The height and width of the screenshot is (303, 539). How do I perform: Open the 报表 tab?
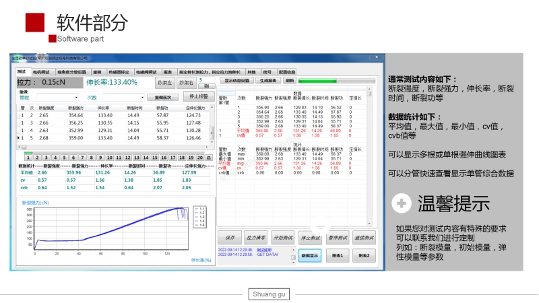coord(167,71)
